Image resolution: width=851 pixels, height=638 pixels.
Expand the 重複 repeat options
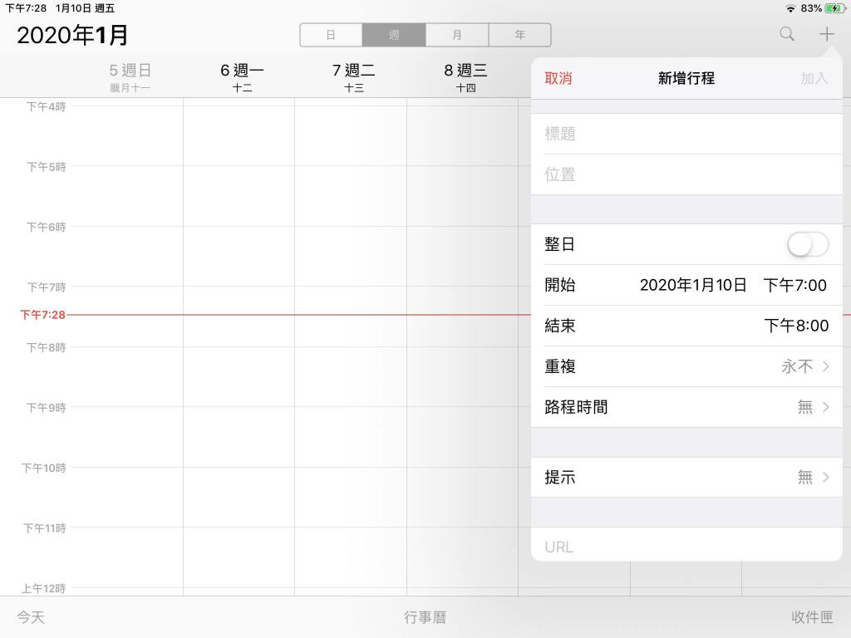point(686,366)
